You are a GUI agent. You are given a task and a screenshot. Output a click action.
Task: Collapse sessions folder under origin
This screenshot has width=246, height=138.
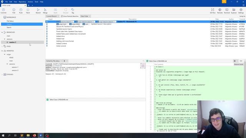[x=7, y=64]
